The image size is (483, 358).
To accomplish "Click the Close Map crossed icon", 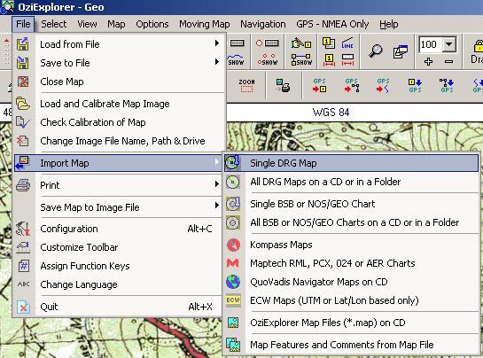I will [x=23, y=82].
